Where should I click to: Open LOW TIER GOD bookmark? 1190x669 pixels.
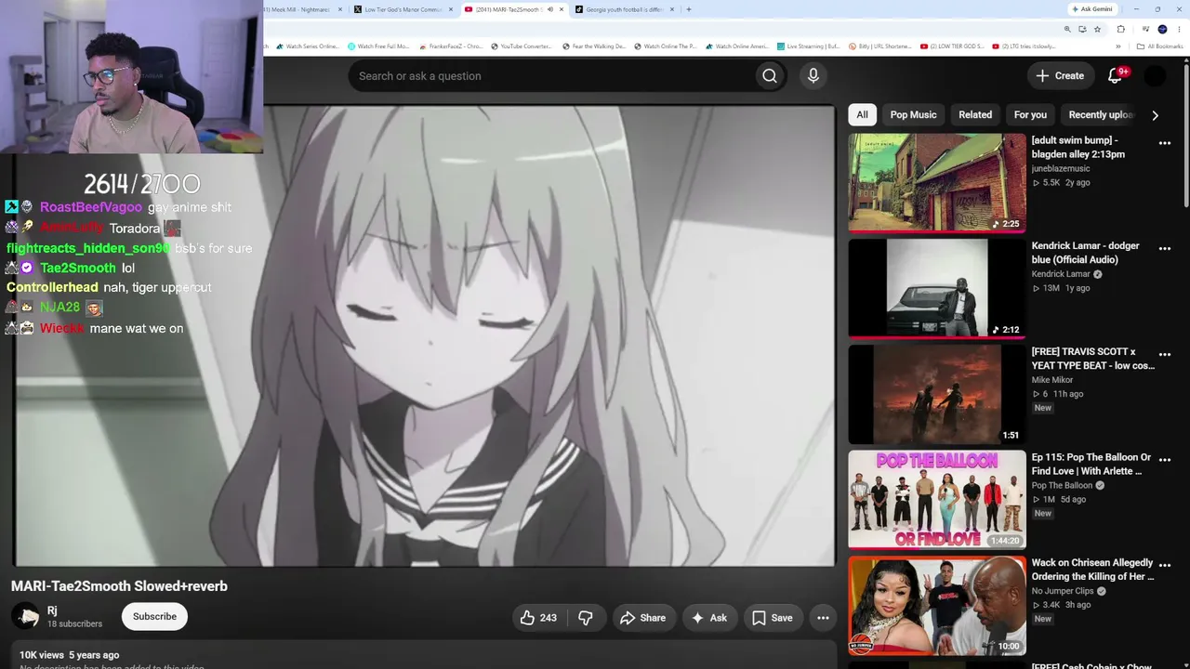pyautogui.click(x=952, y=46)
